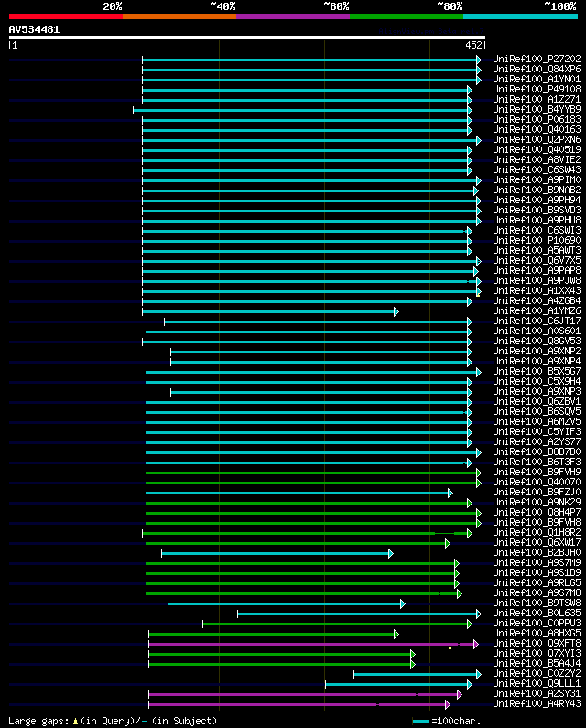Select the UniRef100_Q8GV53 label
The width and height of the screenshot is (586, 728).
coord(537,342)
